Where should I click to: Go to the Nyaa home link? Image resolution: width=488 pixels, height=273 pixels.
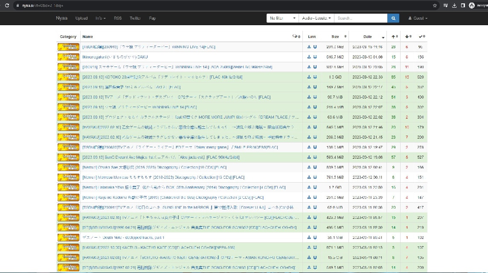pyautogui.click(x=61, y=18)
